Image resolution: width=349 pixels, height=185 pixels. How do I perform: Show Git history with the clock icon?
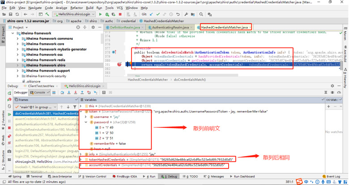[171, 14]
